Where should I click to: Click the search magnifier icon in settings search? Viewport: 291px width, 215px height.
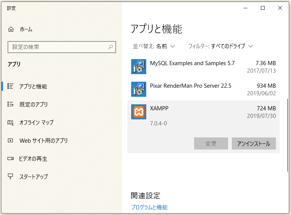[x=110, y=47]
